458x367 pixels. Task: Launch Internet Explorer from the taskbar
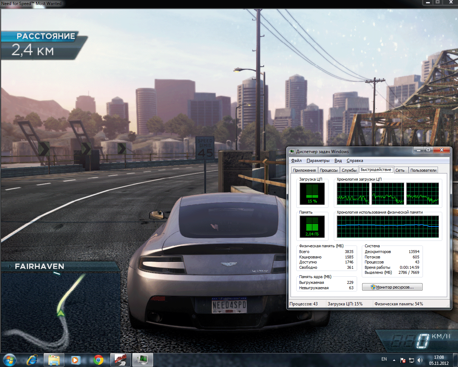tap(32, 359)
